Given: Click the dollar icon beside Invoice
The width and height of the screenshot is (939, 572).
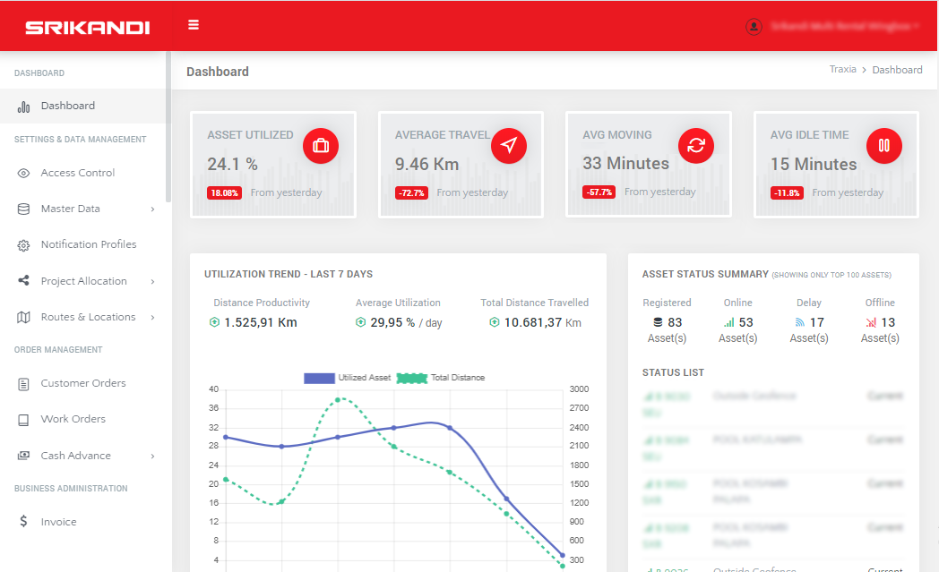Looking at the screenshot, I should [23, 522].
